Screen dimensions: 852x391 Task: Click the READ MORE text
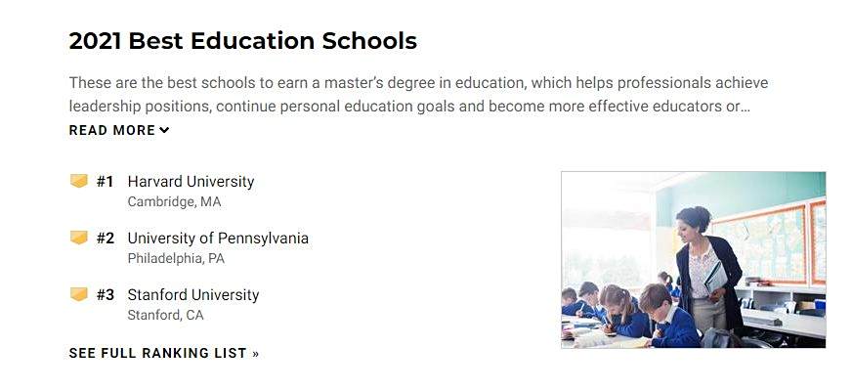click(x=112, y=130)
